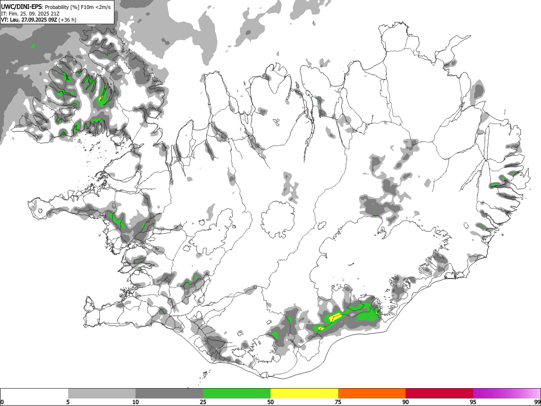Click the 'UWC/DINI-EPS' title text

click(21, 7)
